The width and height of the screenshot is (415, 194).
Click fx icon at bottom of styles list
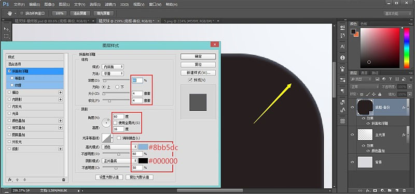click(x=10, y=180)
